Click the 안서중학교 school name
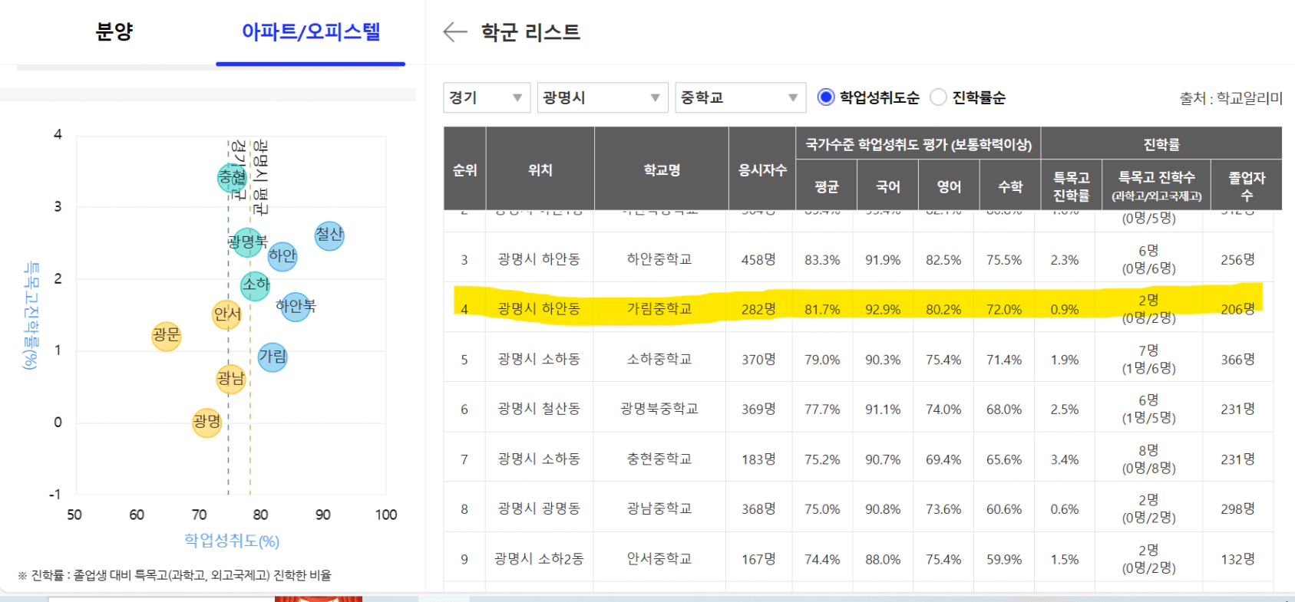1295x602 pixels. pos(659,559)
